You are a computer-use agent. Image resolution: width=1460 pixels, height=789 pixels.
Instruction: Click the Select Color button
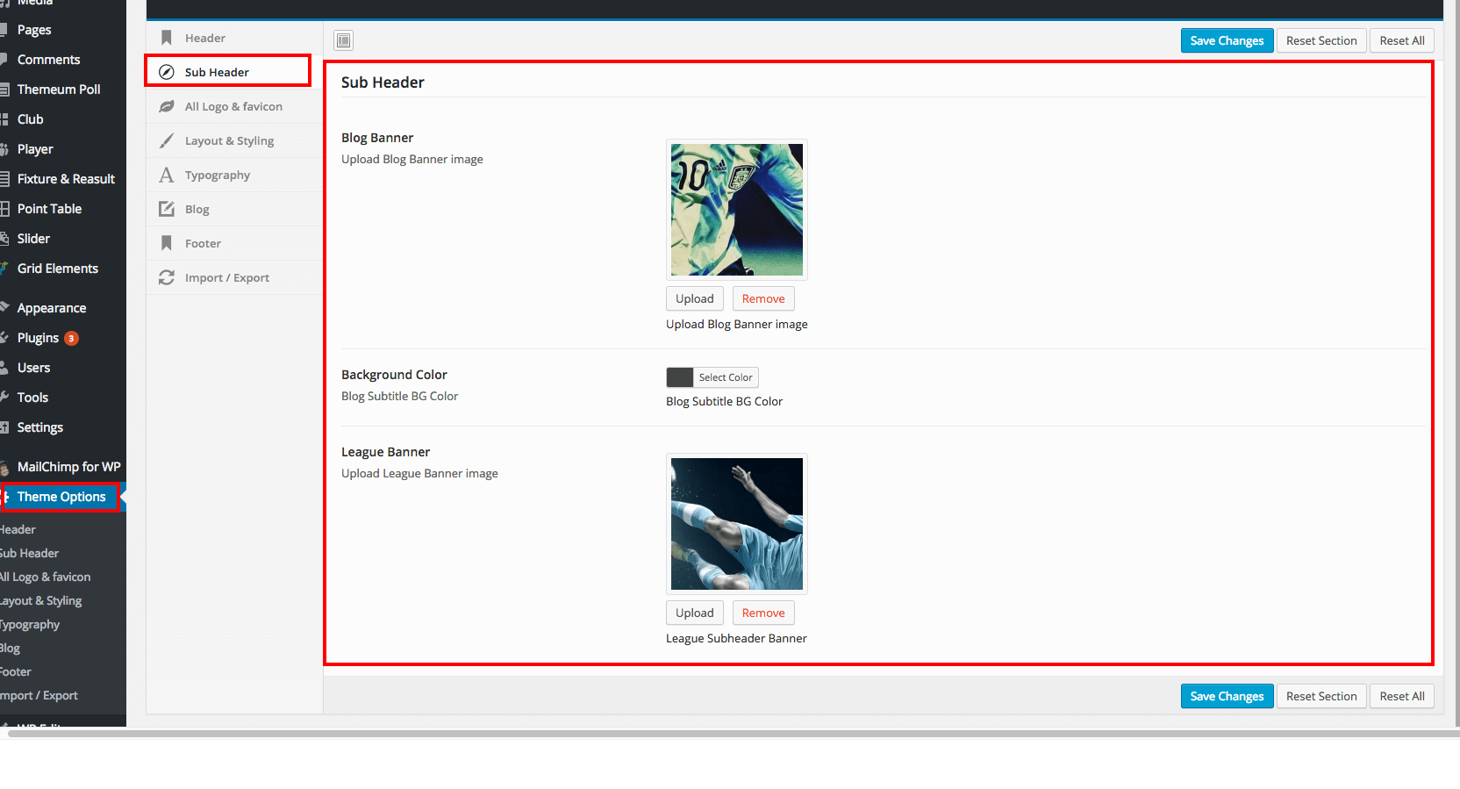[x=726, y=377]
